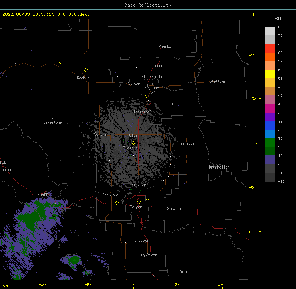Click the Sundre label
The image size is (296, 289).
click(x=100, y=134)
